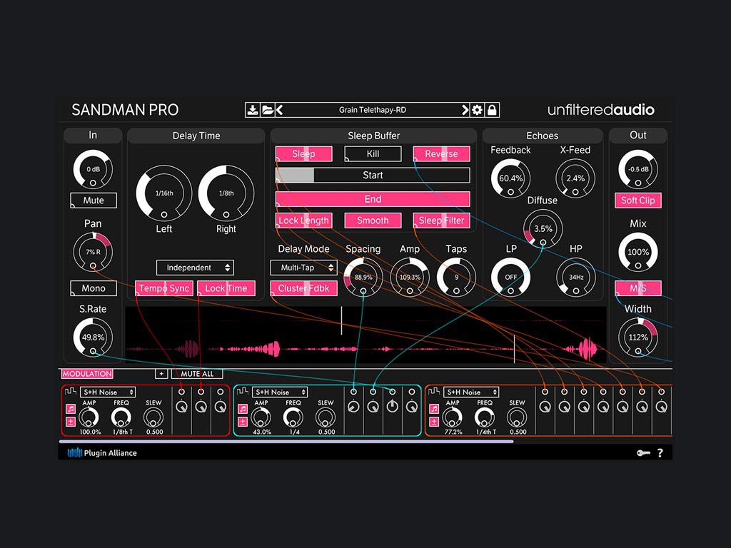Click the HP filter knob at 34Hz

576,277
